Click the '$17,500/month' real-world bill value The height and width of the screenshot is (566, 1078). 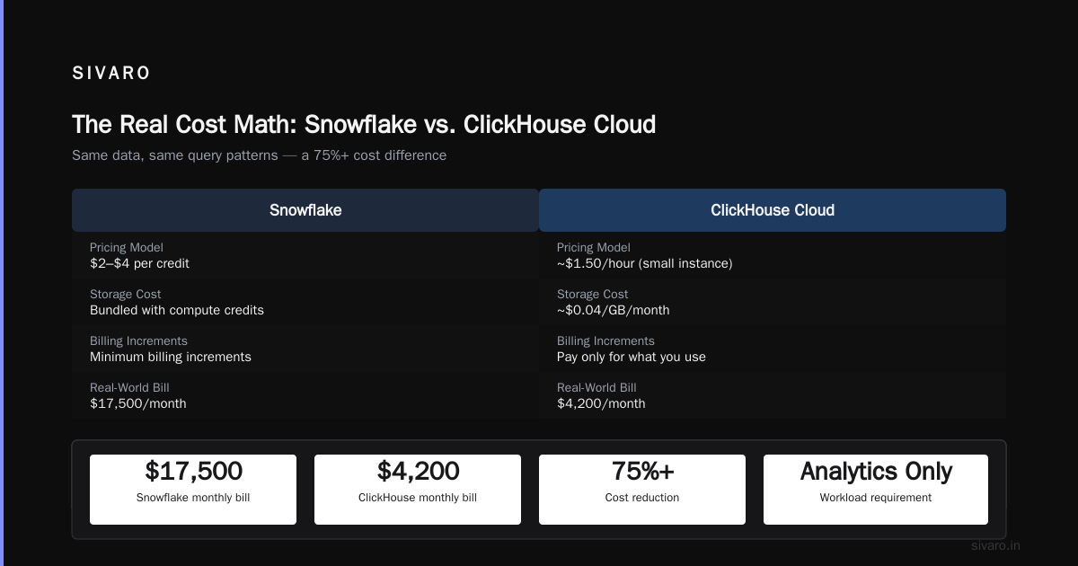coord(138,404)
